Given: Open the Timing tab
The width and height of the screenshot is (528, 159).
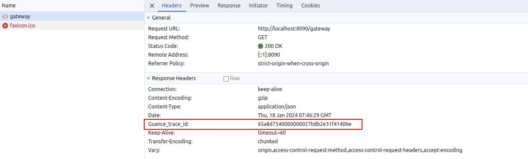Looking at the screenshot, I should point(284,6).
